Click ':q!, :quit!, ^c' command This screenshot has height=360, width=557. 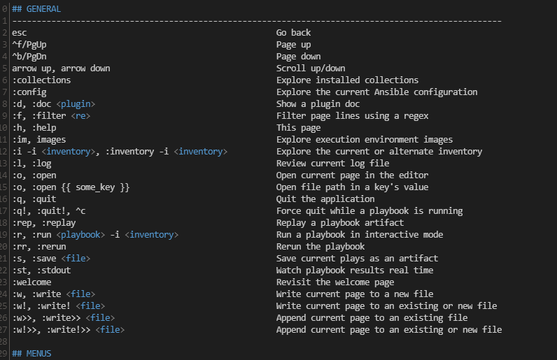coord(49,211)
